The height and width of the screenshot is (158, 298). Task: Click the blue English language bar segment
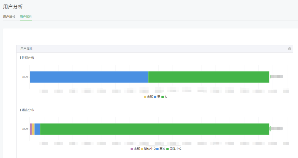click(37, 129)
